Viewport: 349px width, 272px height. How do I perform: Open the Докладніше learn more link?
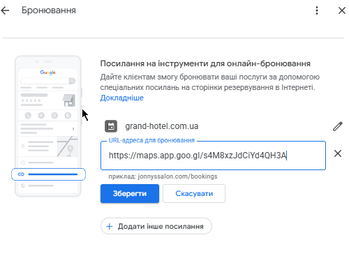(x=122, y=98)
